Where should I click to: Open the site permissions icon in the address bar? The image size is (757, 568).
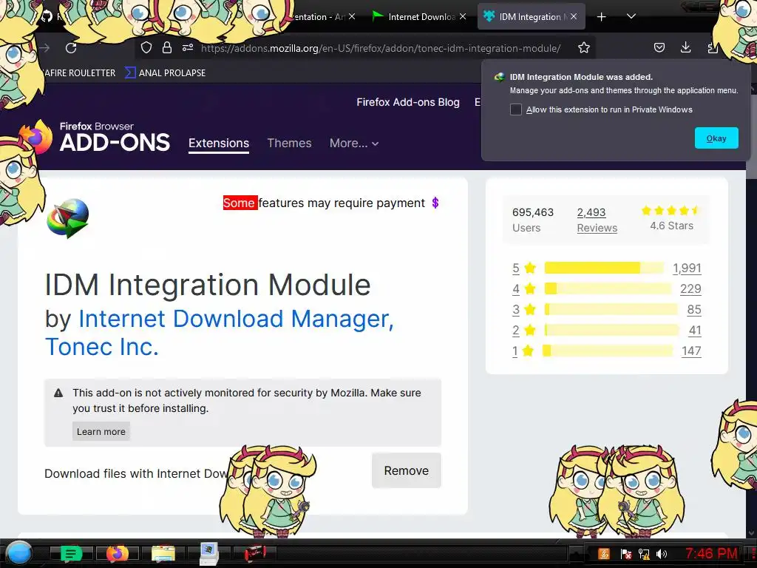coord(188,47)
